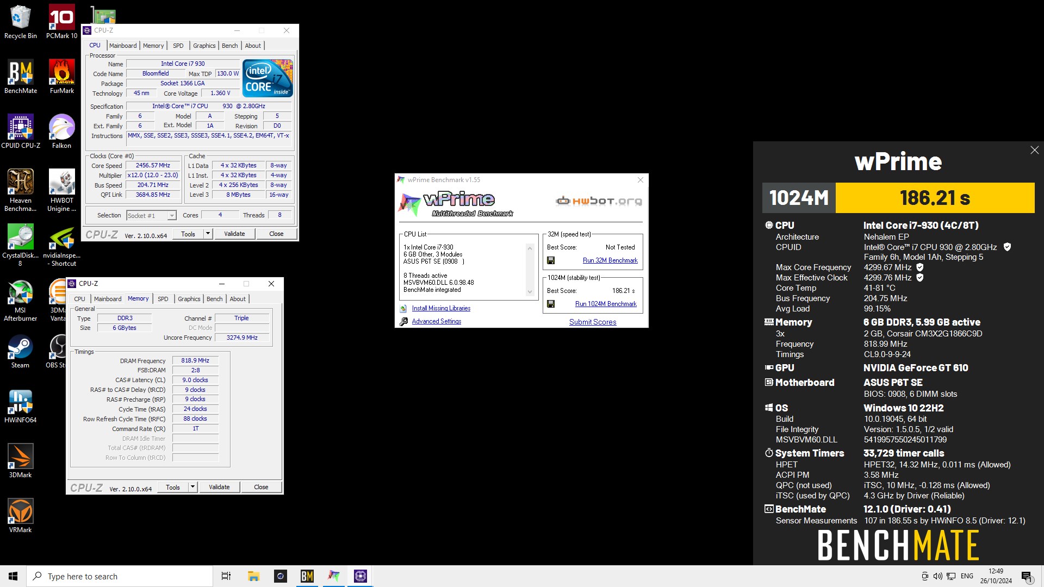Click the '2456.57 MHz' Core Speed value
The image size is (1044, 587).
tap(153, 165)
